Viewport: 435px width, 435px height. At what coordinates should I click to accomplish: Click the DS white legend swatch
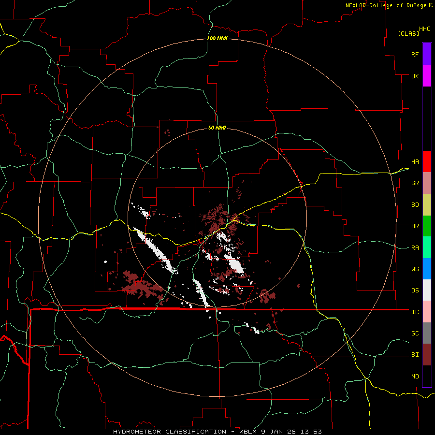pos(427,290)
